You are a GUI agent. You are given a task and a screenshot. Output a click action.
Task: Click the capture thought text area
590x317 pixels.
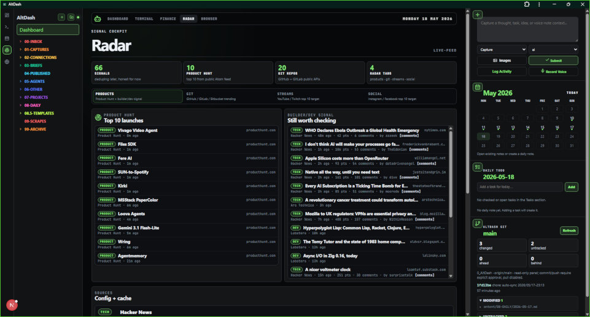click(x=527, y=29)
